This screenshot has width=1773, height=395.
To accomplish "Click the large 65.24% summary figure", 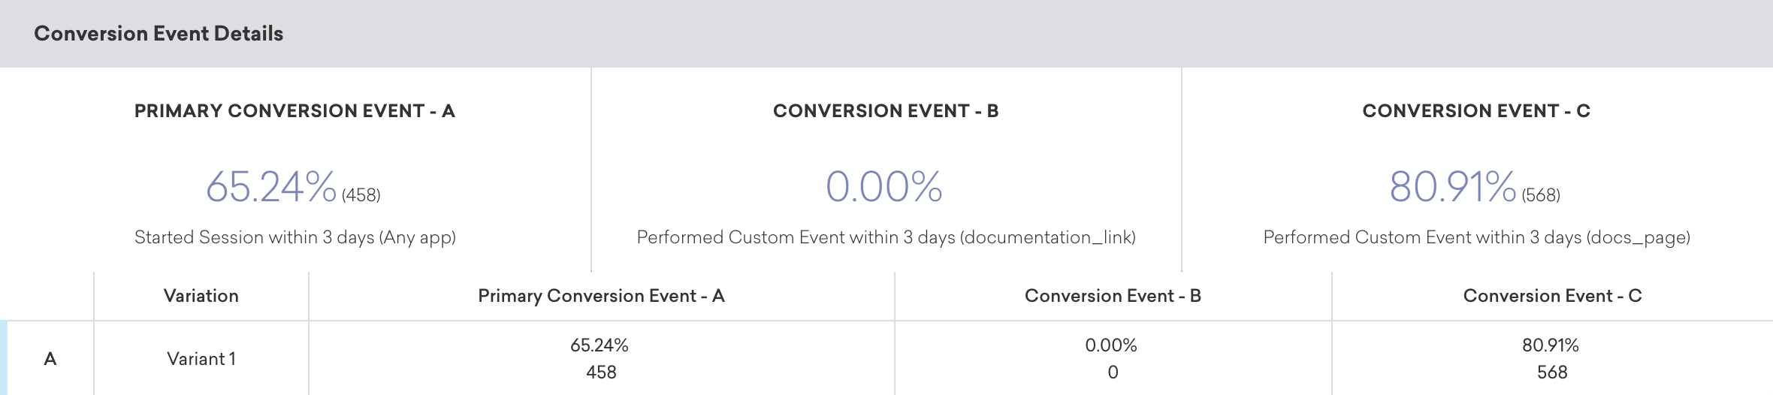I will click(x=270, y=186).
